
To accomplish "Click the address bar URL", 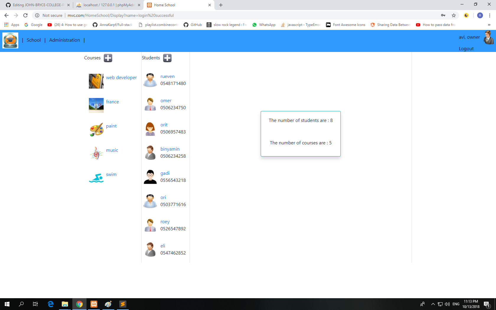I will 120,15.
